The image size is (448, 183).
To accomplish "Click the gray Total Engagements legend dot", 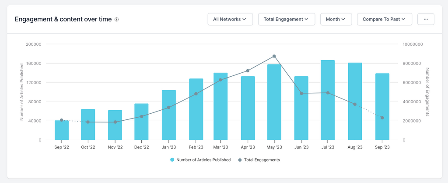I will pyautogui.click(x=240, y=160).
